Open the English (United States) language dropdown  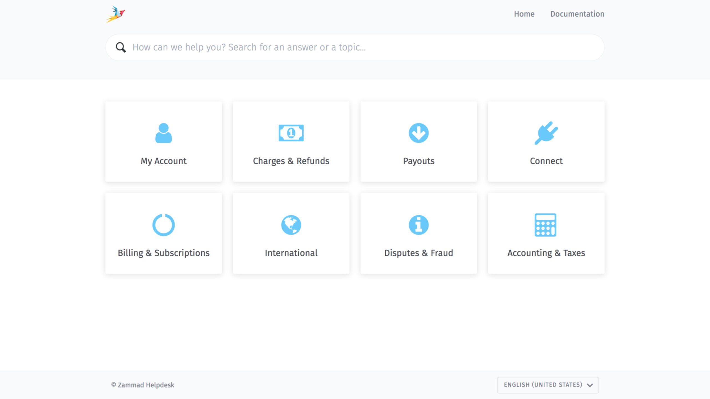pos(542,385)
